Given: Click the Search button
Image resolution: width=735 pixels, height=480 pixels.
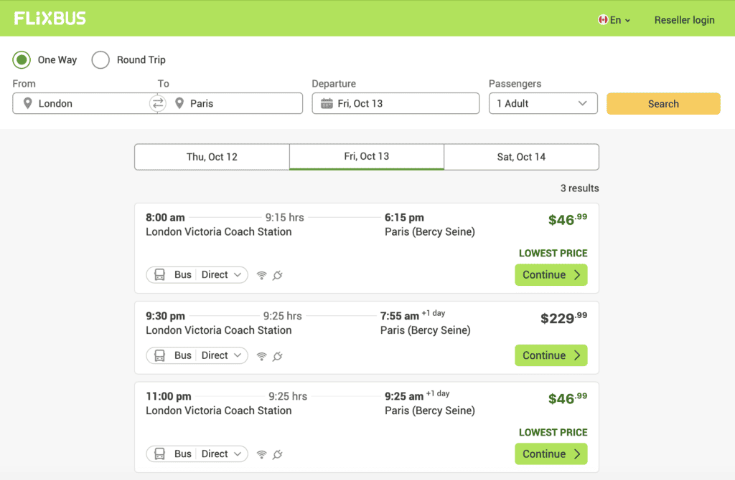Looking at the screenshot, I should click(663, 103).
